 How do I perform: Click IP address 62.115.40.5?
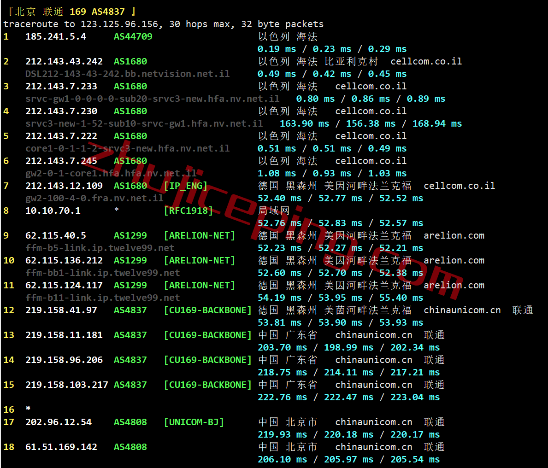pyautogui.click(x=55, y=235)
